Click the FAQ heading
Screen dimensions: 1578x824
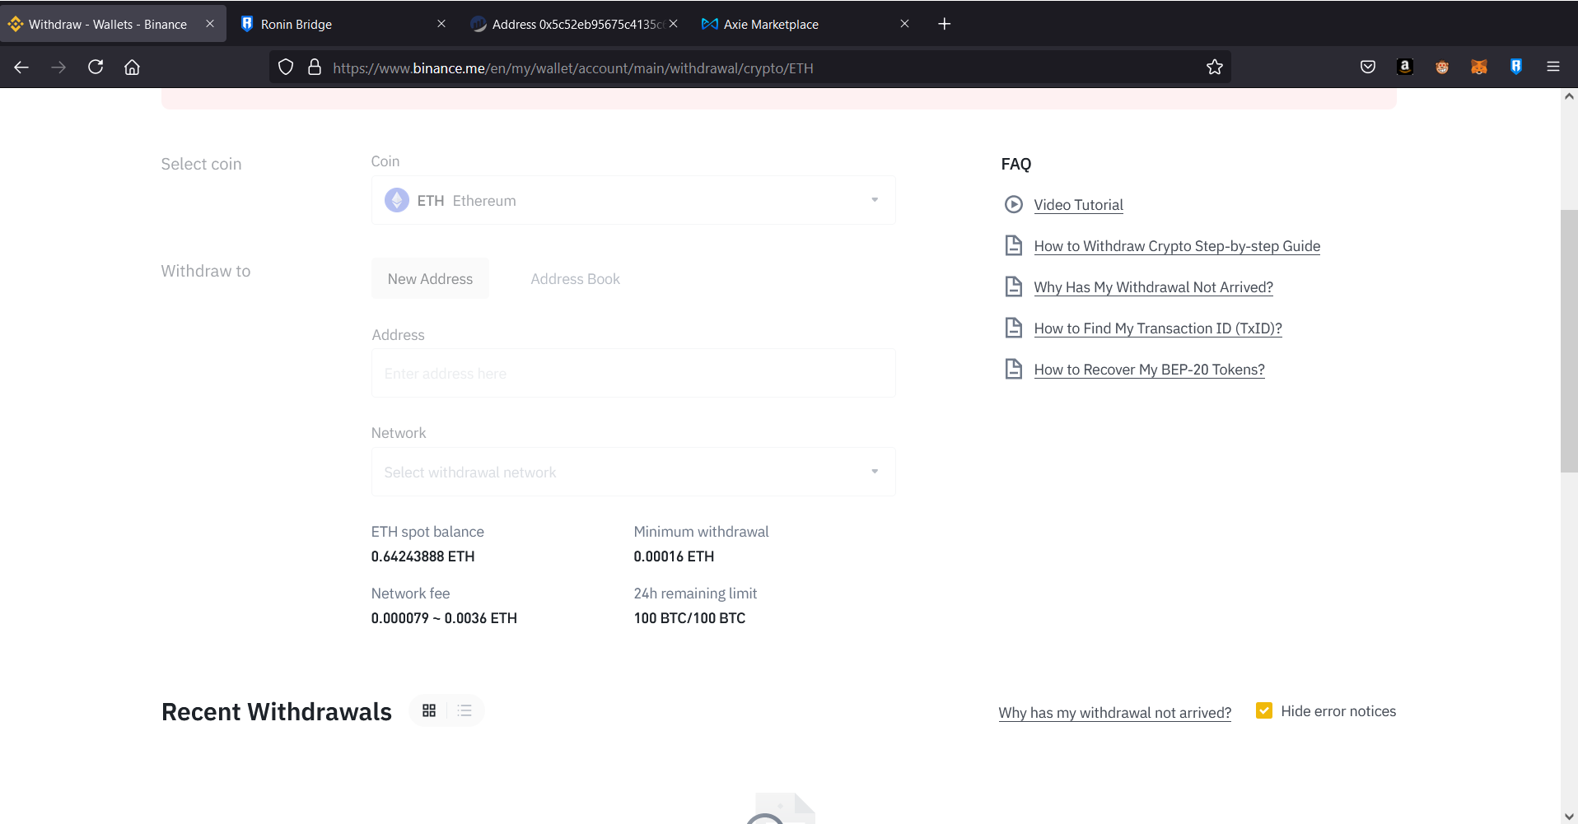click(x=1015, y=164)
